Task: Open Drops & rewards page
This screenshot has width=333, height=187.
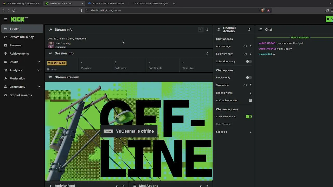Action: pyautogui.click(x=22, y=95)
